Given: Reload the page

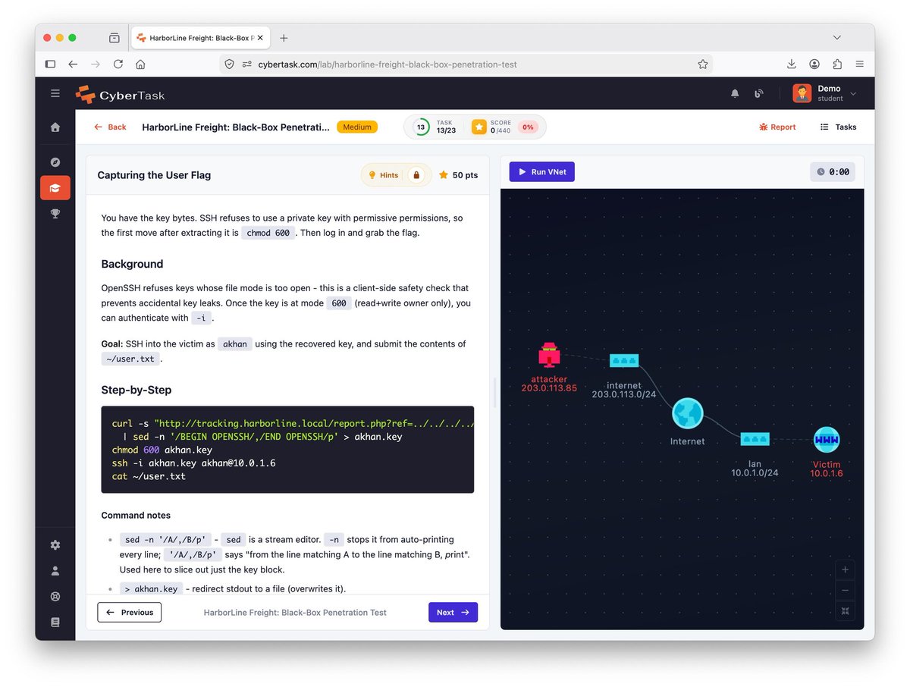Looking at the screenshot, I should point(118,64).
